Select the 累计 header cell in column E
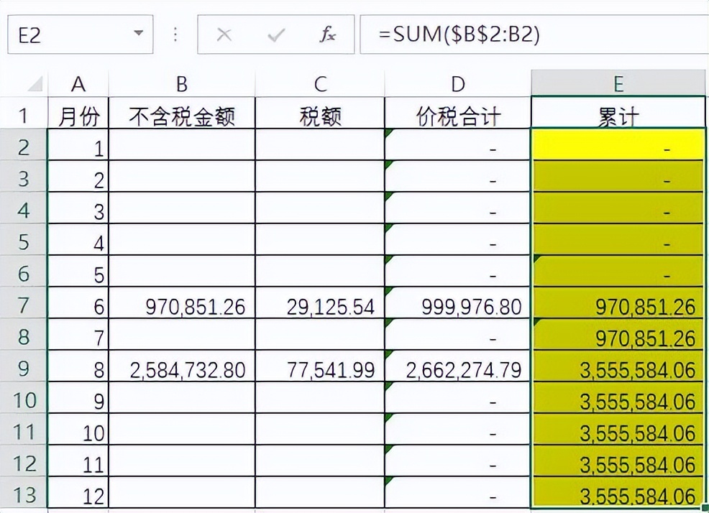Viewport: 709px width, 513px height. point(618,112)
